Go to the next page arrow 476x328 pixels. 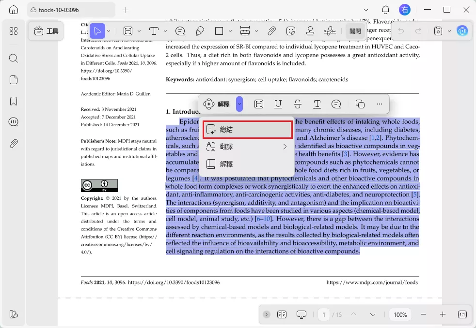point(373,314)
